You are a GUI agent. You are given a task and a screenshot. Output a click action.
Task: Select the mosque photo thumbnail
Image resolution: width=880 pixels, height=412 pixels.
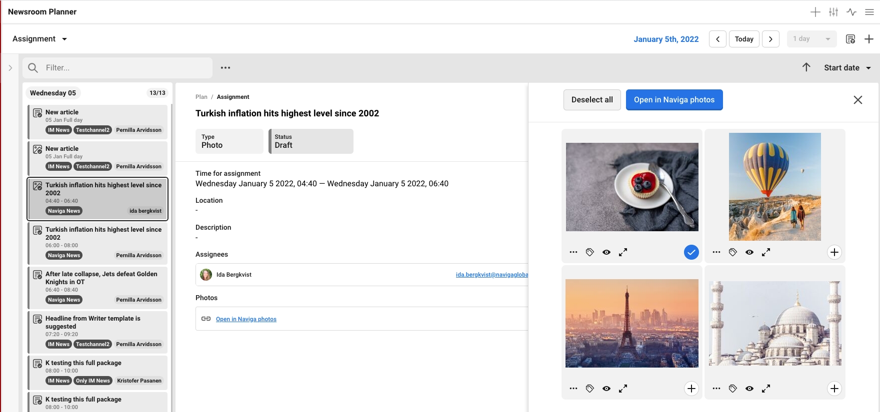(x=774, y=323)
